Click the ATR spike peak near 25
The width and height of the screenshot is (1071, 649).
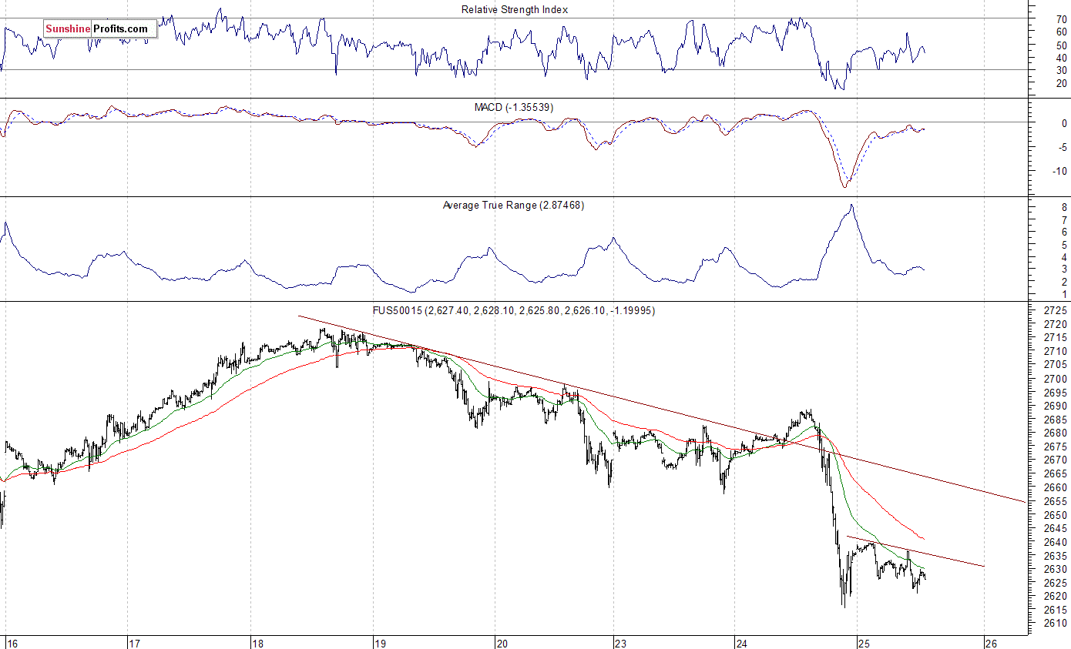851,206
